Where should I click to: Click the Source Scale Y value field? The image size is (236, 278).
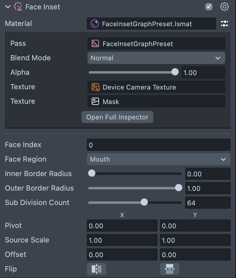(195, 240)
